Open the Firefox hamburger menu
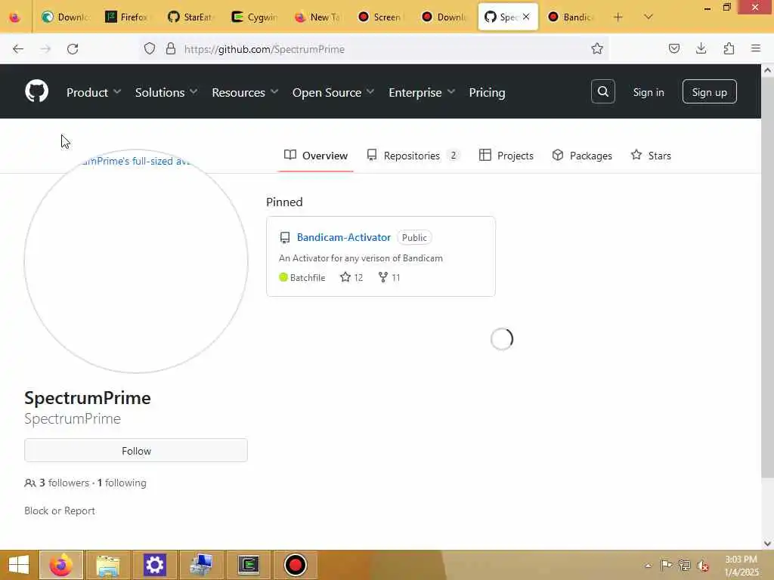Screen dimensions: 774x580 (x=756, y=48)
